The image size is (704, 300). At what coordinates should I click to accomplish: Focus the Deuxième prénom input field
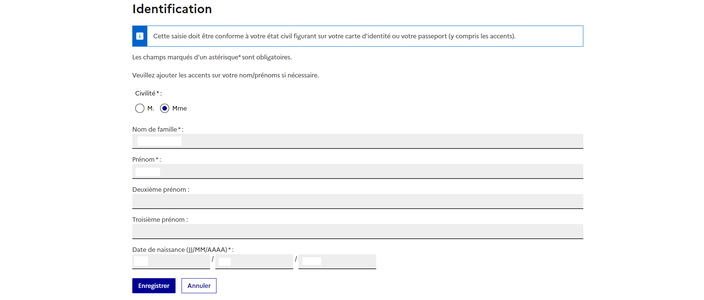357,202
